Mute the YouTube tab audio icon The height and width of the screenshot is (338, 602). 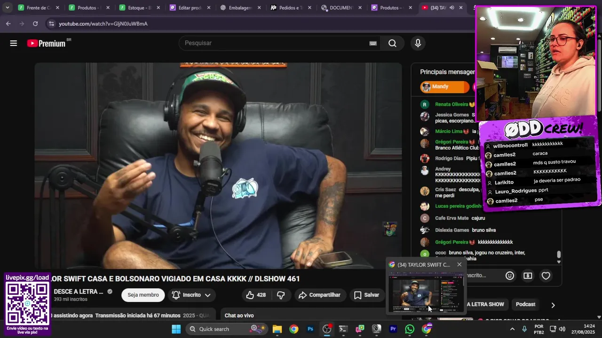point(451,8)
